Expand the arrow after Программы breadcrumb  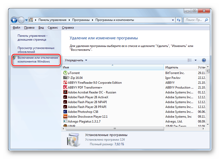pyautogui.click(x=93, y=20)
